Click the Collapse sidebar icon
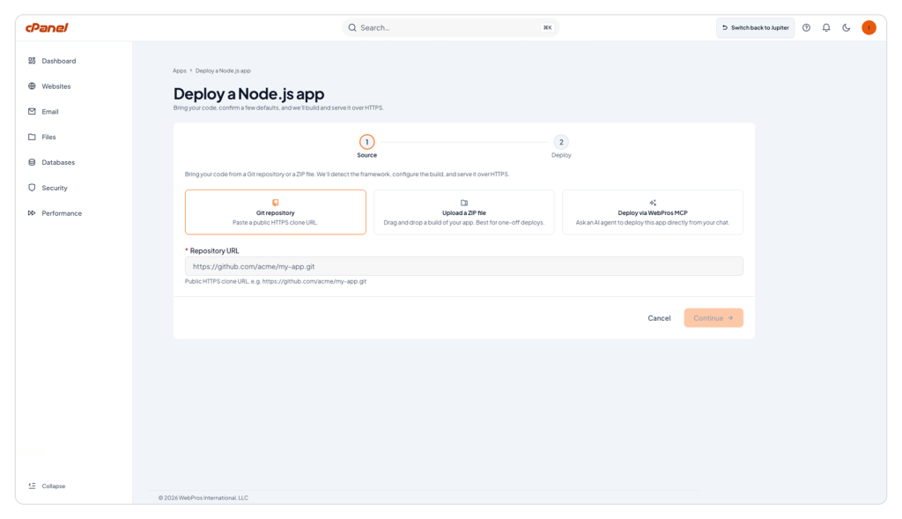Viewport: 902px width, 519px height. [32, 486]
